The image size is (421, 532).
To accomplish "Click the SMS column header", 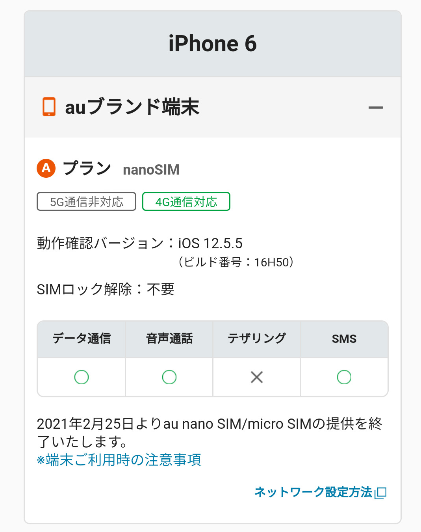I will [344, 339].
